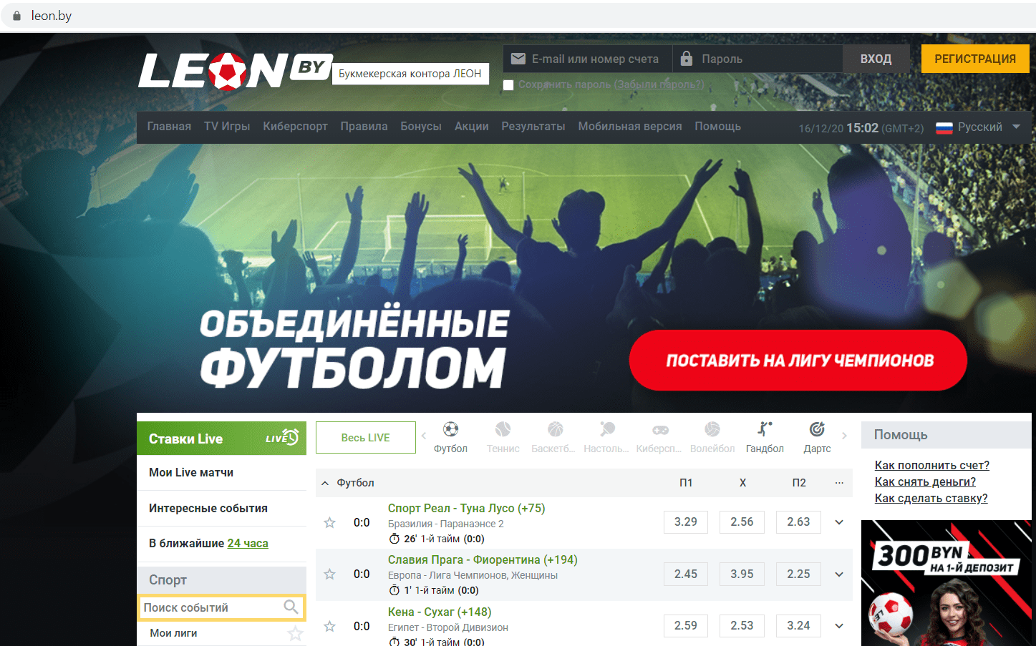Screen dimensions: 1036x646
Task: Show next sports with right carousel arrow
Action: coord(844,436)
